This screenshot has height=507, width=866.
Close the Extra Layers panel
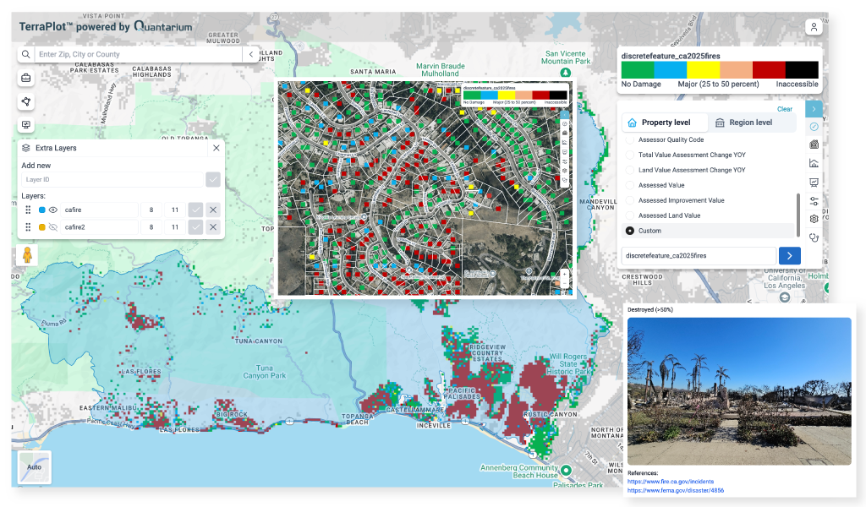point(216,148)
